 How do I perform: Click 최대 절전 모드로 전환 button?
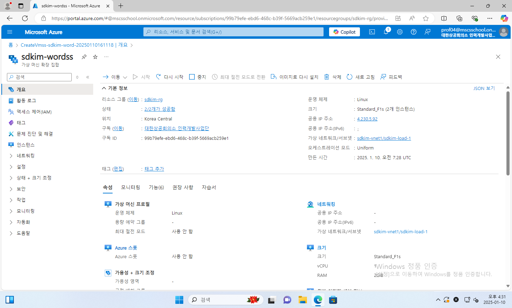pos(239,77)
